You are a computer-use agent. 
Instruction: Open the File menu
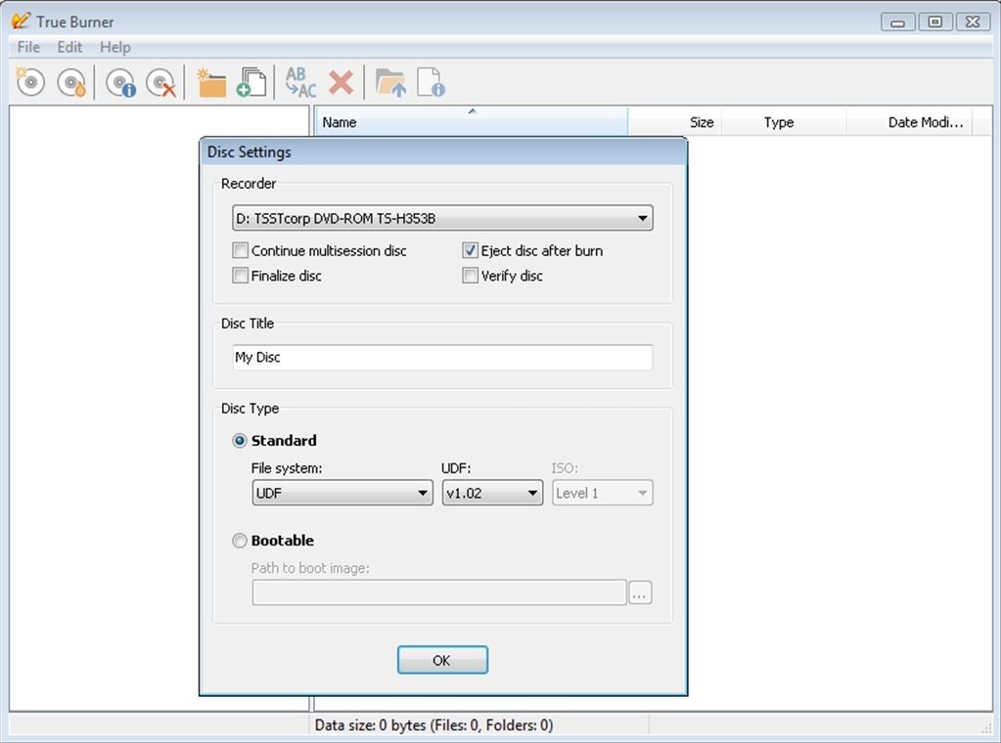point(28,47)
